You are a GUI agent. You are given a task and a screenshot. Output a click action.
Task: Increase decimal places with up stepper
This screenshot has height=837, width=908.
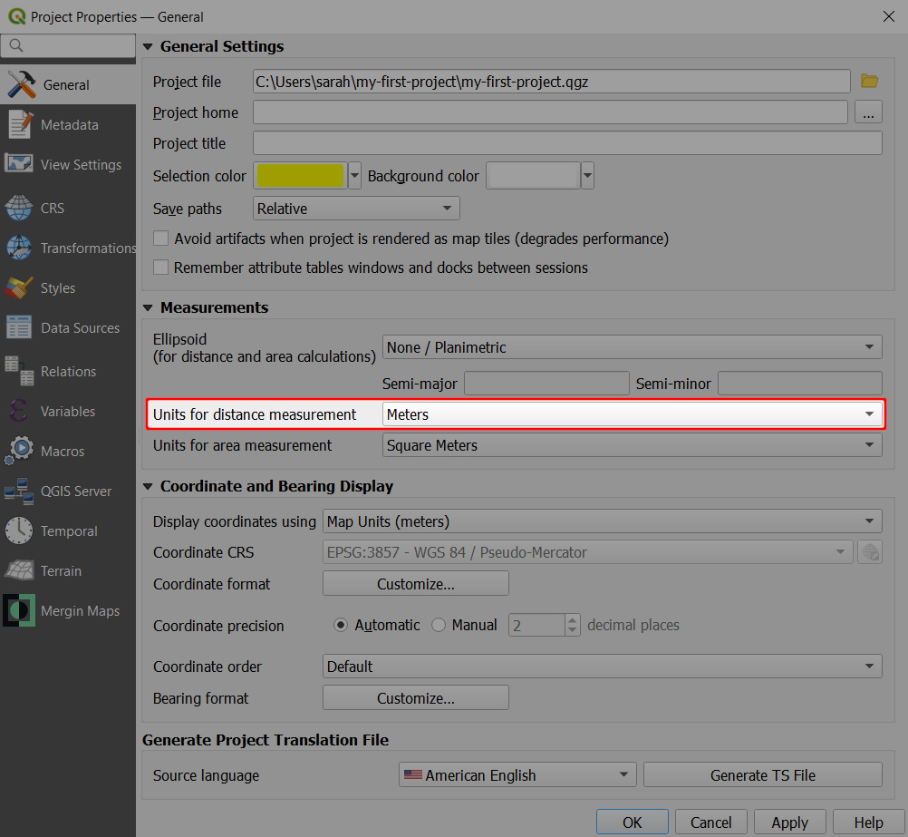click(572, 619)
